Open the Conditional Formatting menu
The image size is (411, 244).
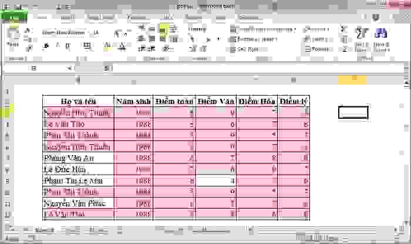coord(263,30)
